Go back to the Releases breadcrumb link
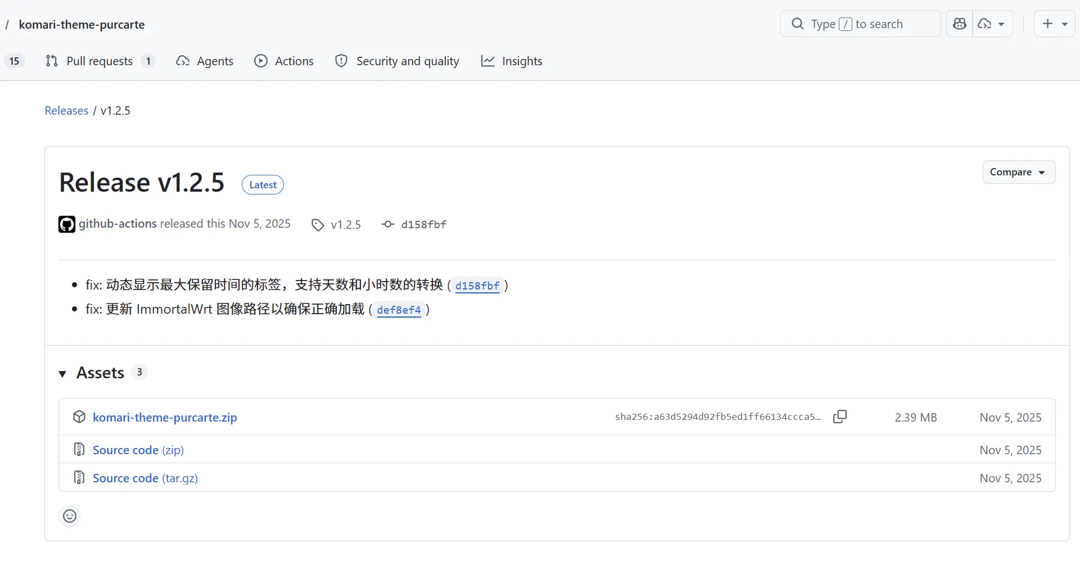 click(66, 111)
